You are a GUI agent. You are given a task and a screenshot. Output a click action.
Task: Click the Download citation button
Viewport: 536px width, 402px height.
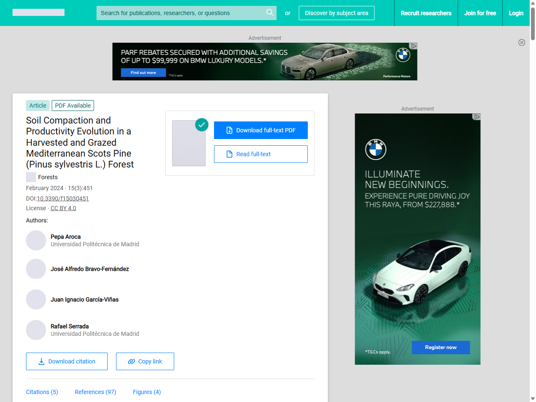[x=67, y=361]
